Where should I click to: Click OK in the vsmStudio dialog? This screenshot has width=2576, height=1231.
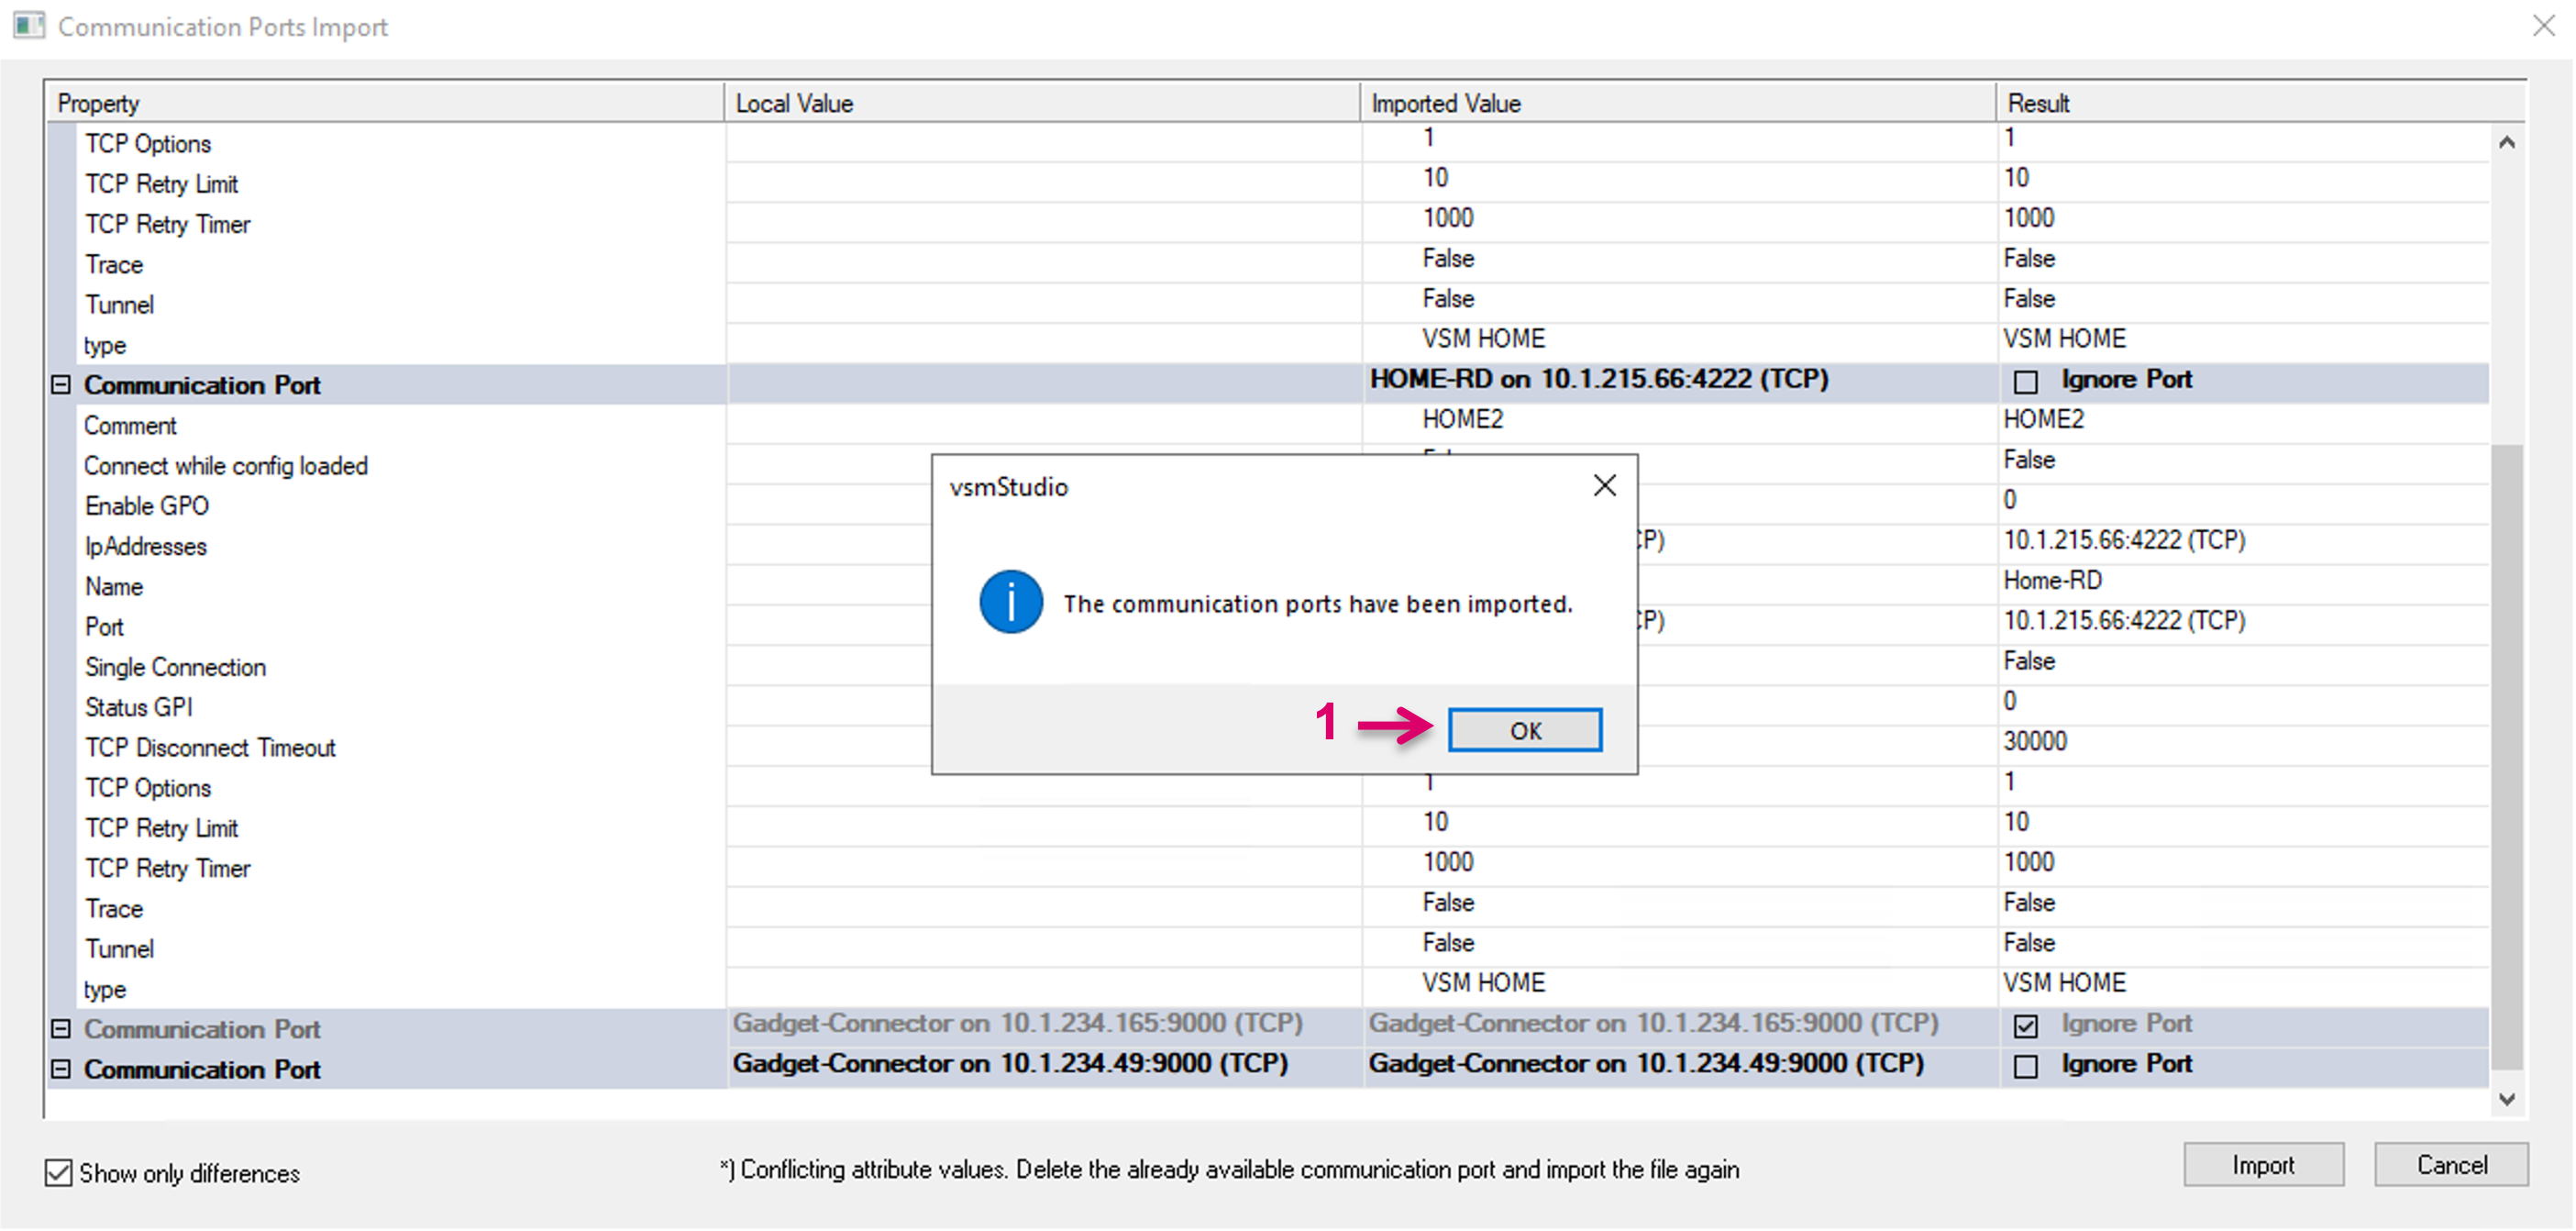pyautogui.click(x=1524, y=730)
